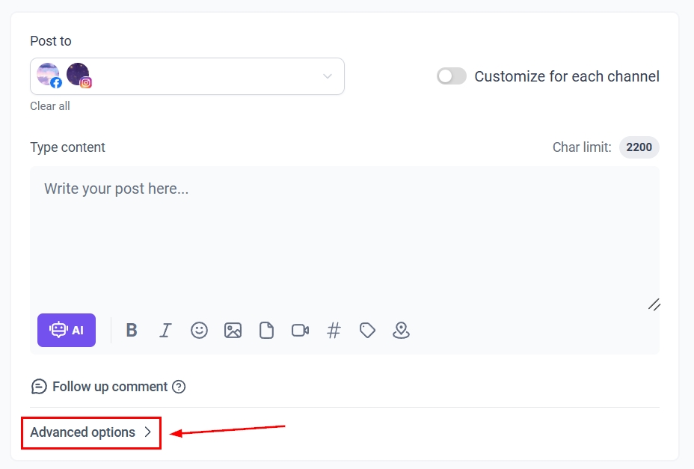This screenshot has width=694, height=469.
Task: Click the tag icon in the toolbar
Action: coord(367,330)
